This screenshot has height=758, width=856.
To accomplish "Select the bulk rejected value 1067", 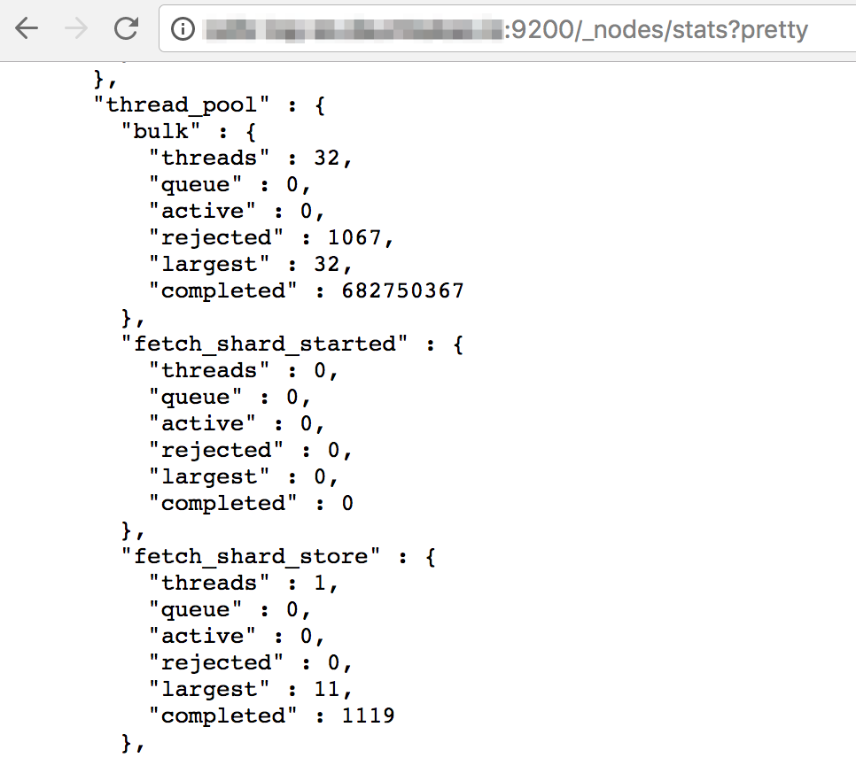I will [x=354, y=237].
